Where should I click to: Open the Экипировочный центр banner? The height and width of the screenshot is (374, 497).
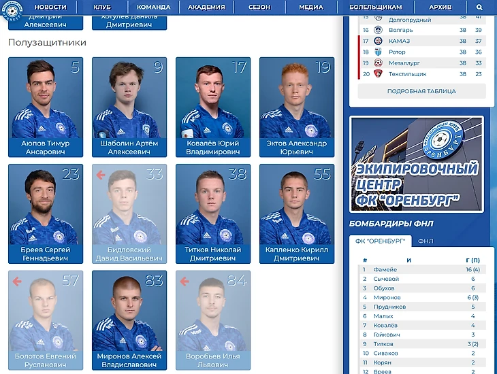pos(417,164)
